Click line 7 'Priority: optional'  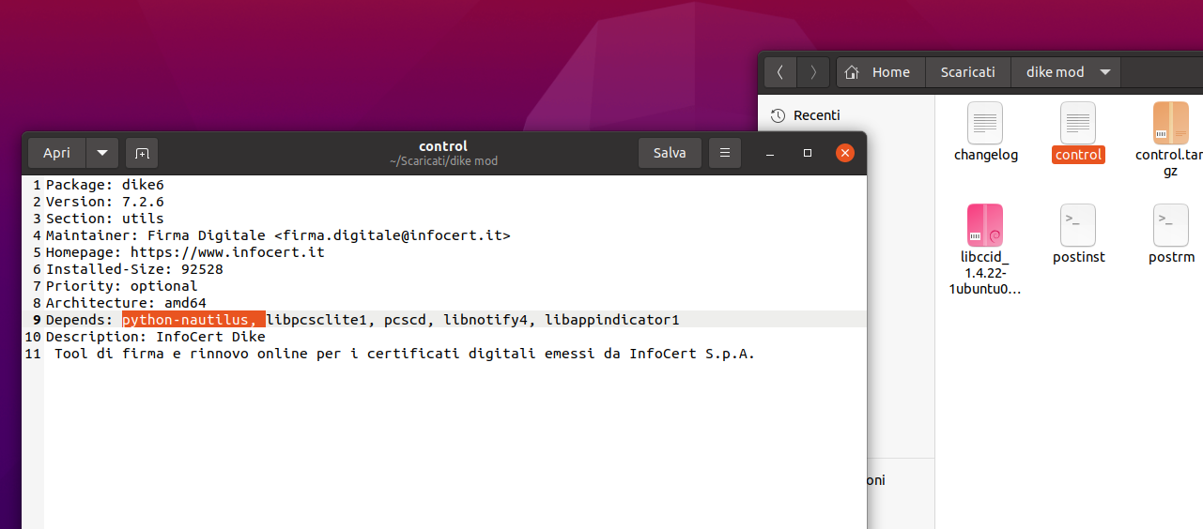point(122,286)
